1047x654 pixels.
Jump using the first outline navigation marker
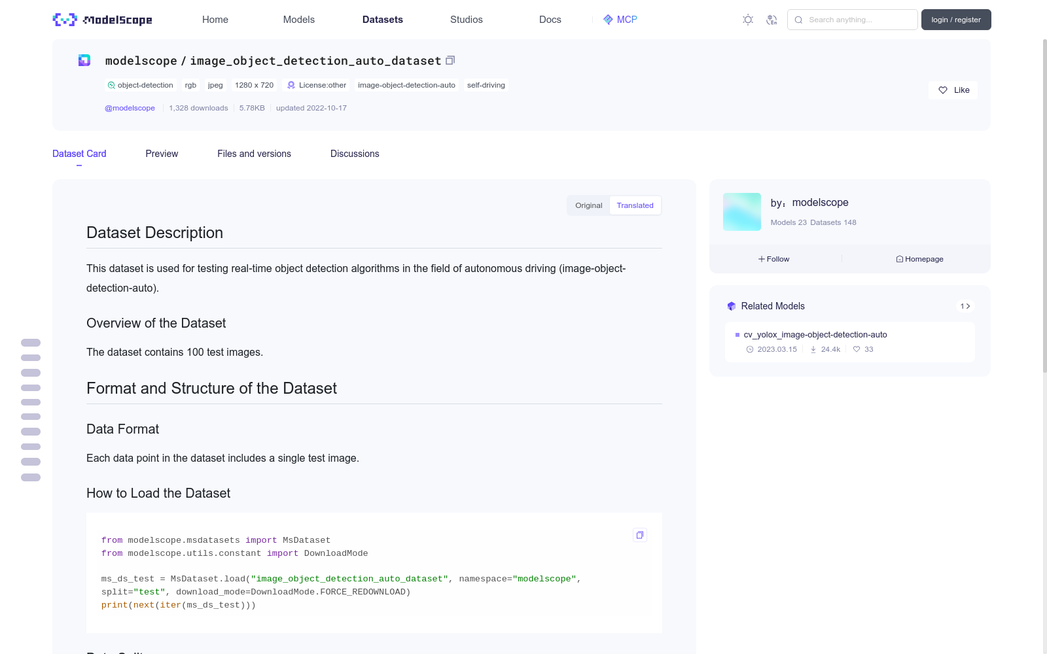coord(31,343)
